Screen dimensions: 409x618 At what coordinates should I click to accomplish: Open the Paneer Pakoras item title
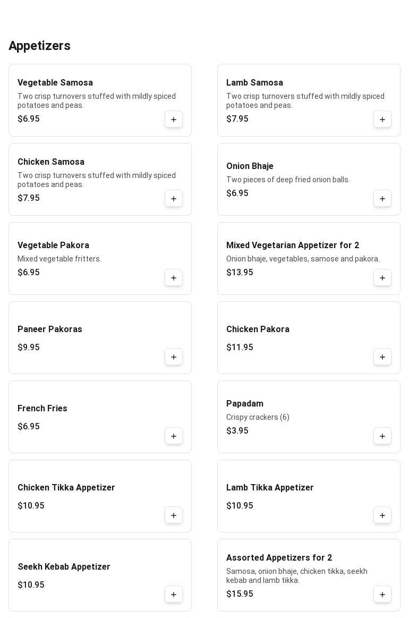pyautogui.click(x=50, y=329)
